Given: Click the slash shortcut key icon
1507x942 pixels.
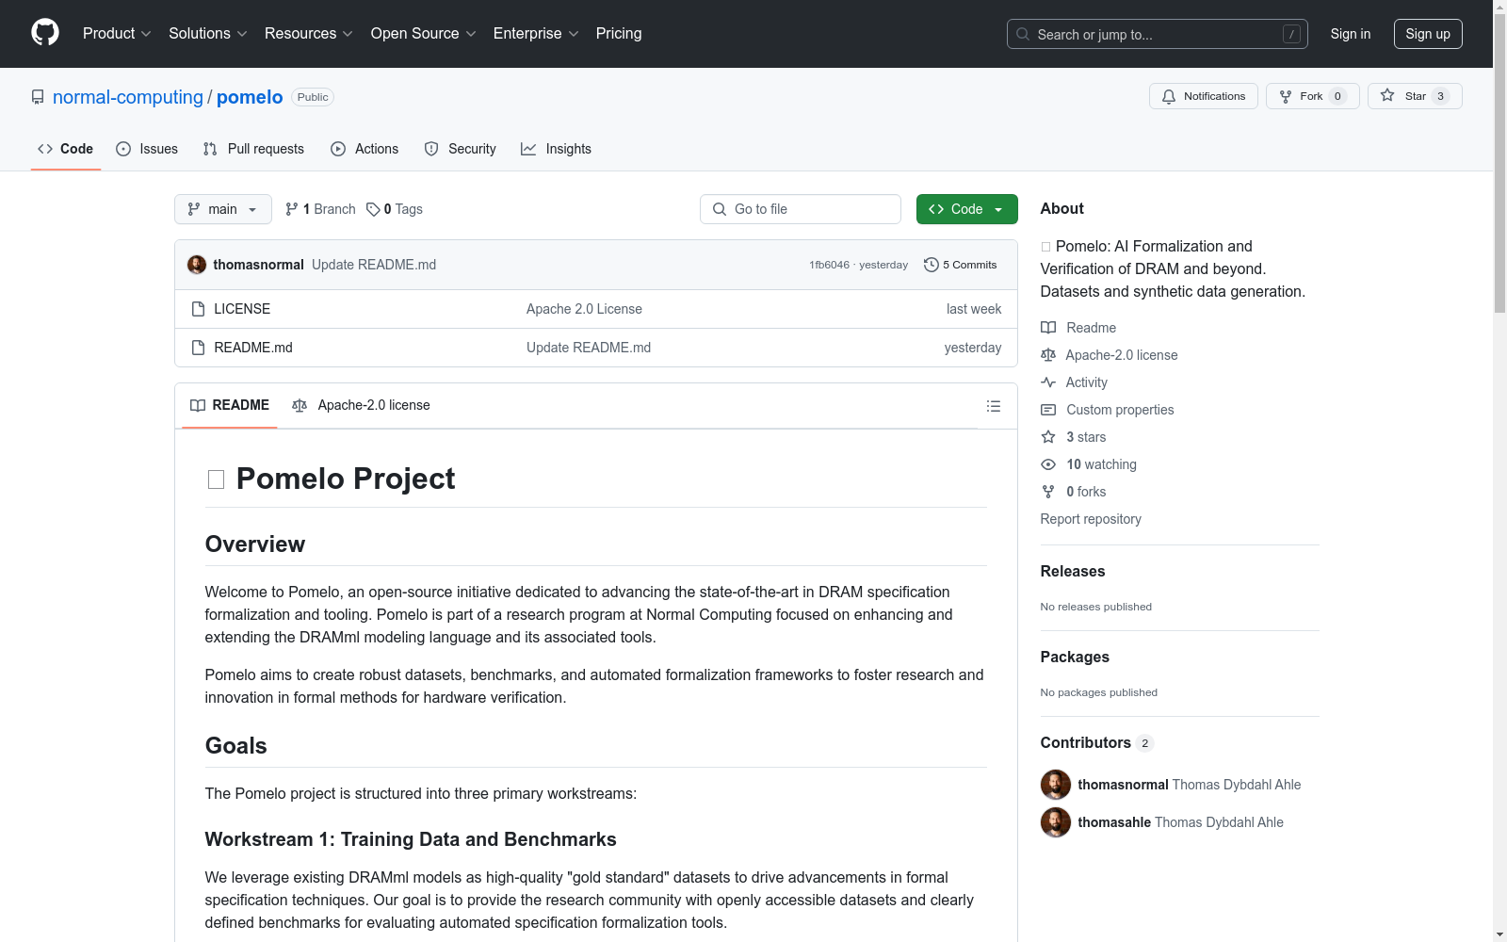Looking at the screenshot, I should pyautogui.click(x=1291, y=34).
